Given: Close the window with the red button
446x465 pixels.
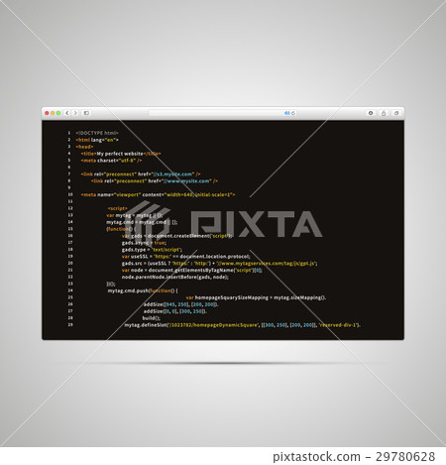Looking at the screenshot, I should tap(47, 113).
